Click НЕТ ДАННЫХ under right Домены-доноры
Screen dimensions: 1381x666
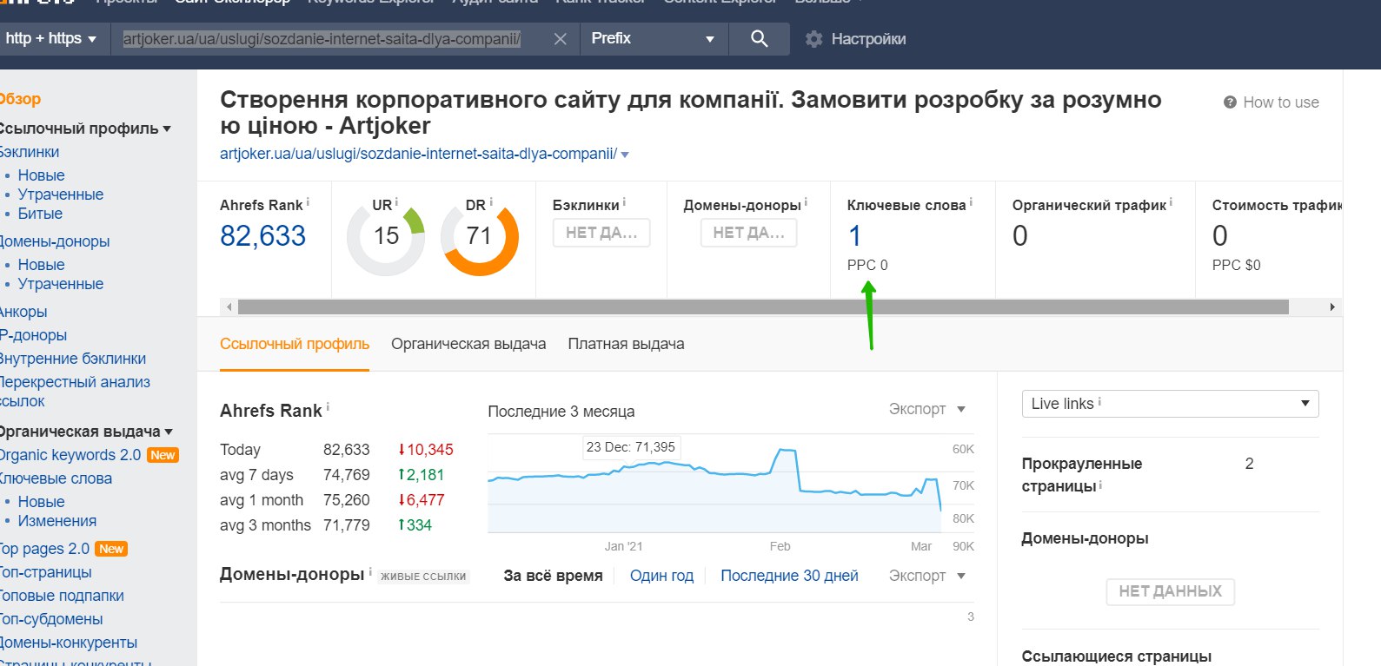pyautogui.click(x=1170, y=591)
